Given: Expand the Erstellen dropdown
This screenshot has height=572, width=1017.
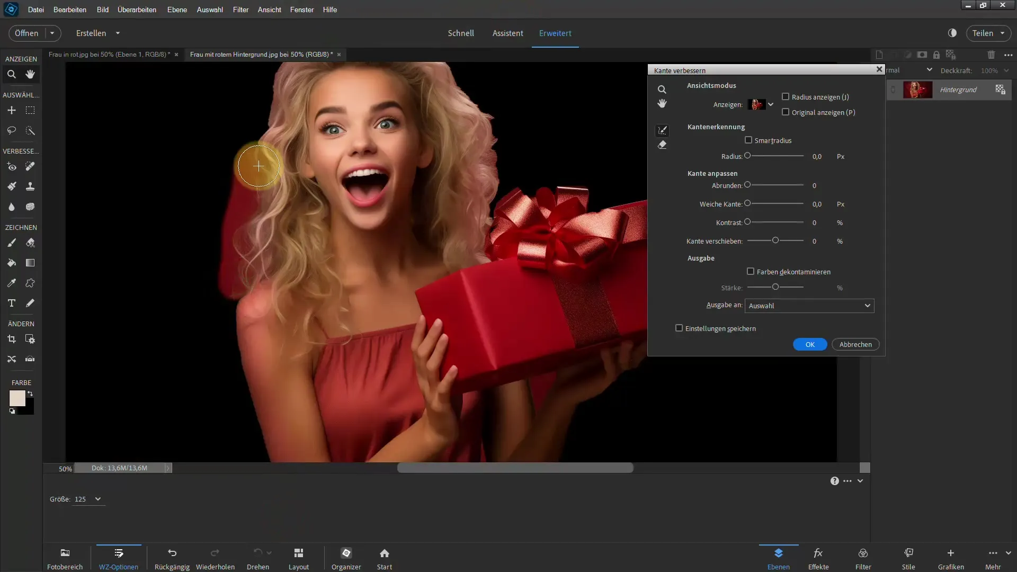Looking at the screenshot, I should pos(118,33).
